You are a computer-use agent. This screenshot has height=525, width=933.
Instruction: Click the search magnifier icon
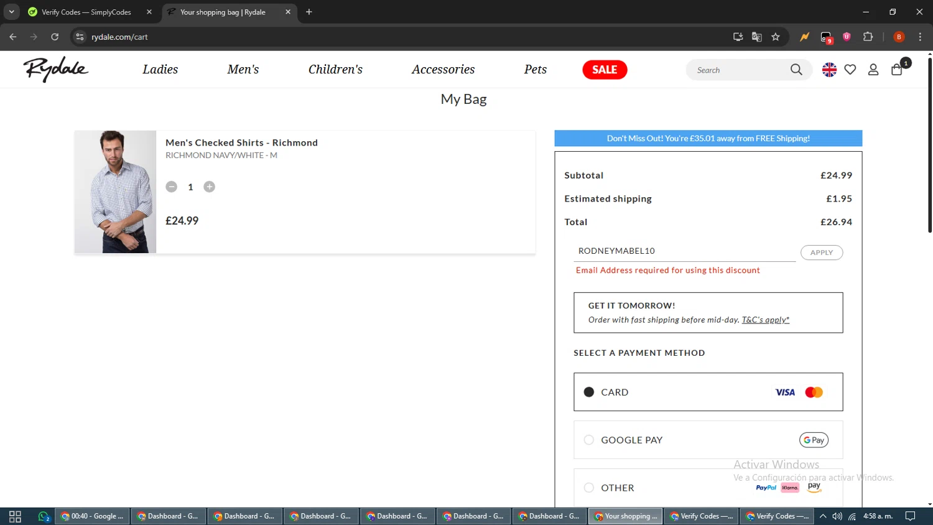click(x=796, y=70)
